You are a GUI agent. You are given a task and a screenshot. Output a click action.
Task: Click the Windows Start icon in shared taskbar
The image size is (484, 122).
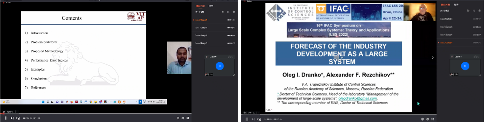tap(43, 102)
